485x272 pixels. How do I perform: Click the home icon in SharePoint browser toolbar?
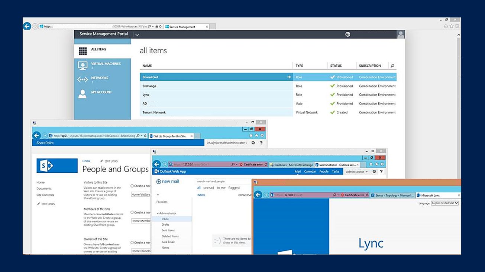click(x=251, y=136)
